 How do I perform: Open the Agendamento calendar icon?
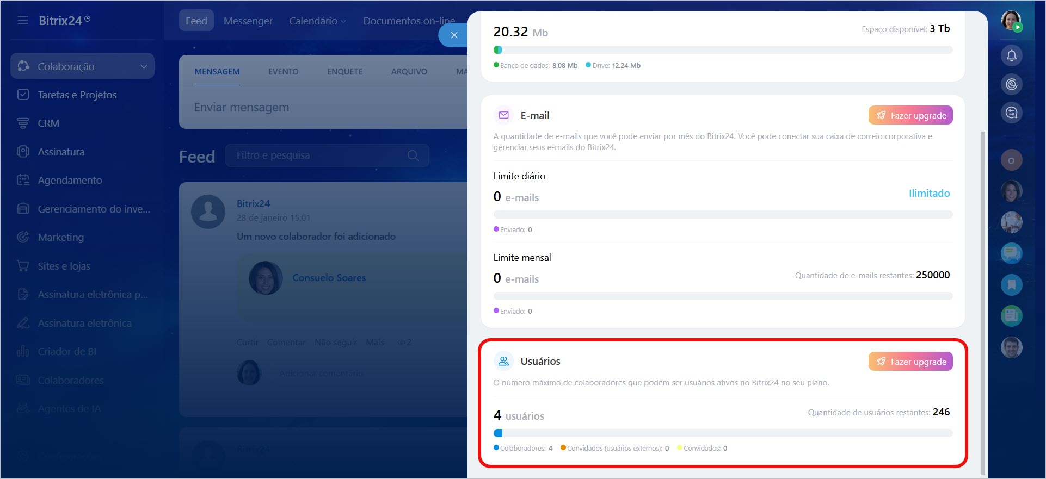tap(23, 180)
